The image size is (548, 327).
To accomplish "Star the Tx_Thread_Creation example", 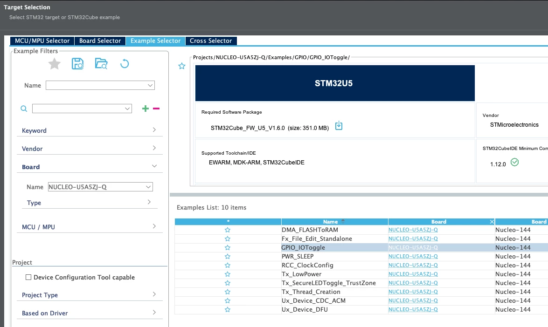I will tap(228, 292).
